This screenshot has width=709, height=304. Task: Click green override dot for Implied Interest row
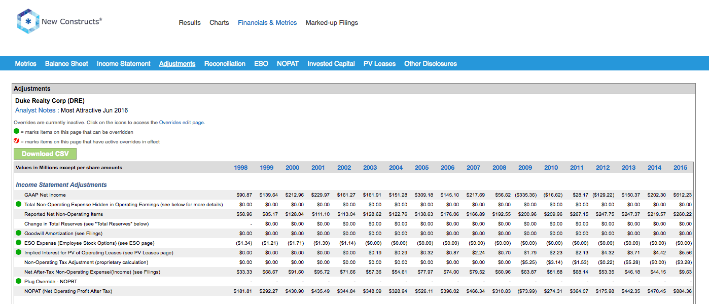19,252
